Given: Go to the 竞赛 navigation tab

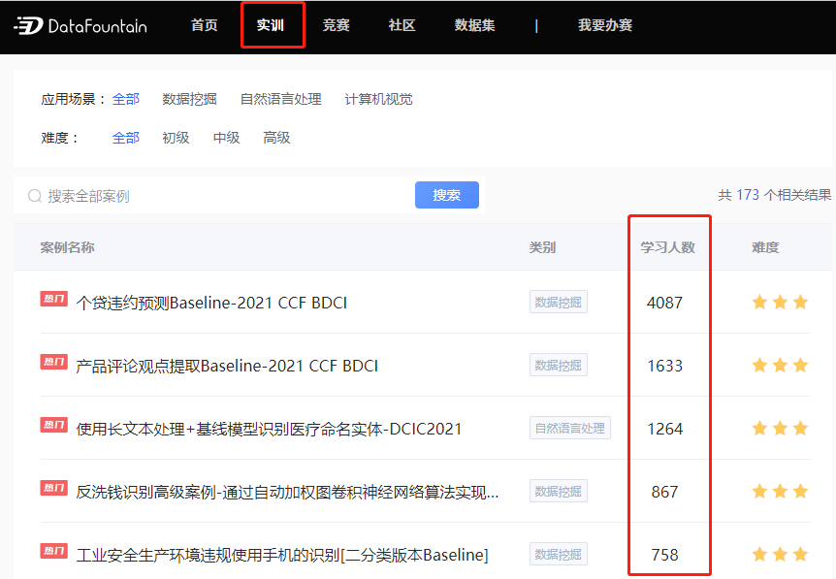Looking at the screenshot, I should click(x=337, y=25).
